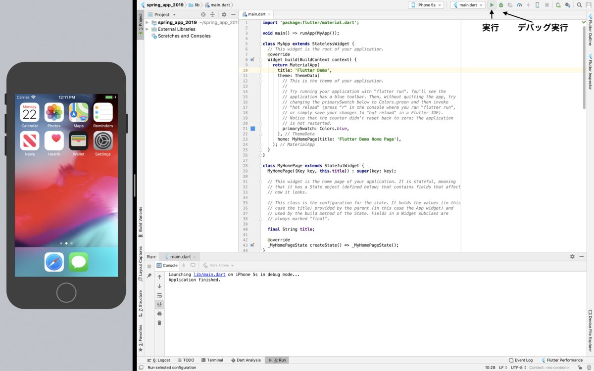
Task: Open the Device File Explorer panel
Action: 590,330
